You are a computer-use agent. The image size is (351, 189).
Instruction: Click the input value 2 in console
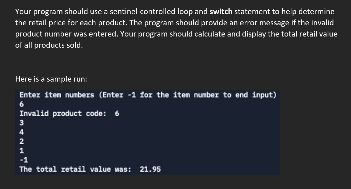coord(22,141)
